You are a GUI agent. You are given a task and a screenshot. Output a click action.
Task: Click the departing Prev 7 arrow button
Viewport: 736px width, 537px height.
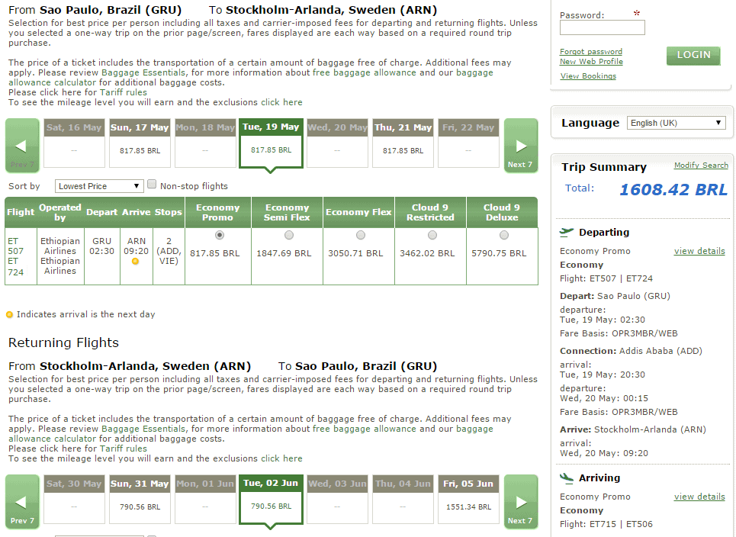coord(22,146)
